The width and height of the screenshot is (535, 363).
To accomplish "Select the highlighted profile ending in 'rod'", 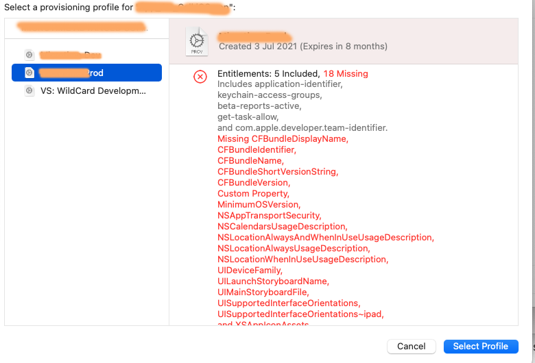I will tap(86, 73).
